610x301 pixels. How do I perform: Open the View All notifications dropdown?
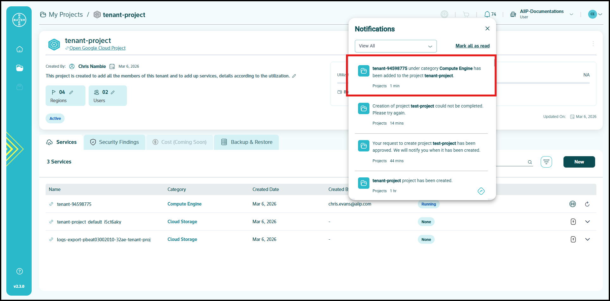395,46
